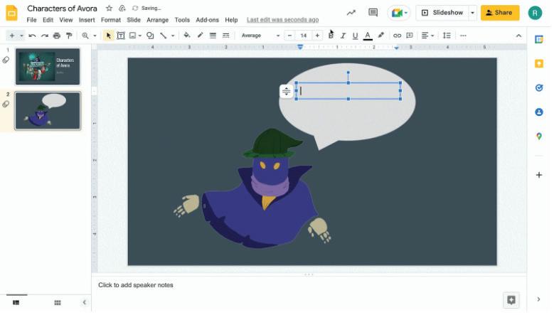Toggle Underline formatting
This screenshot has width=554, height=315.
(355, 36)
